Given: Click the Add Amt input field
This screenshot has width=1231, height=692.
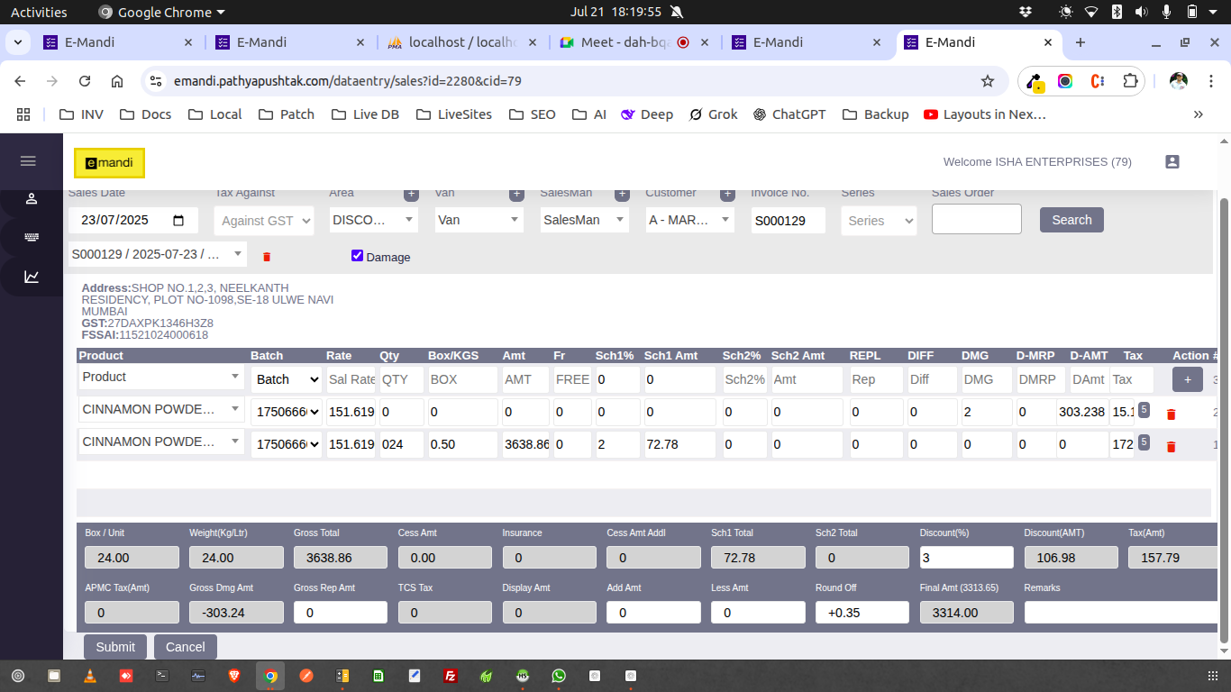Looking at the screenshot, I should tap(653, 613).
